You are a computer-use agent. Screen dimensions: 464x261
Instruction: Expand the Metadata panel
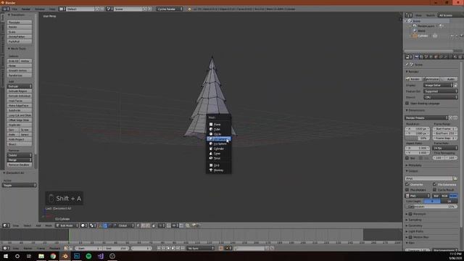[415, 165]
